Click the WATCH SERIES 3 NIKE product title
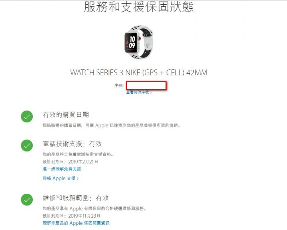This screenshot has width=287, height=230. pyautogui.click(x=139, y=73)
